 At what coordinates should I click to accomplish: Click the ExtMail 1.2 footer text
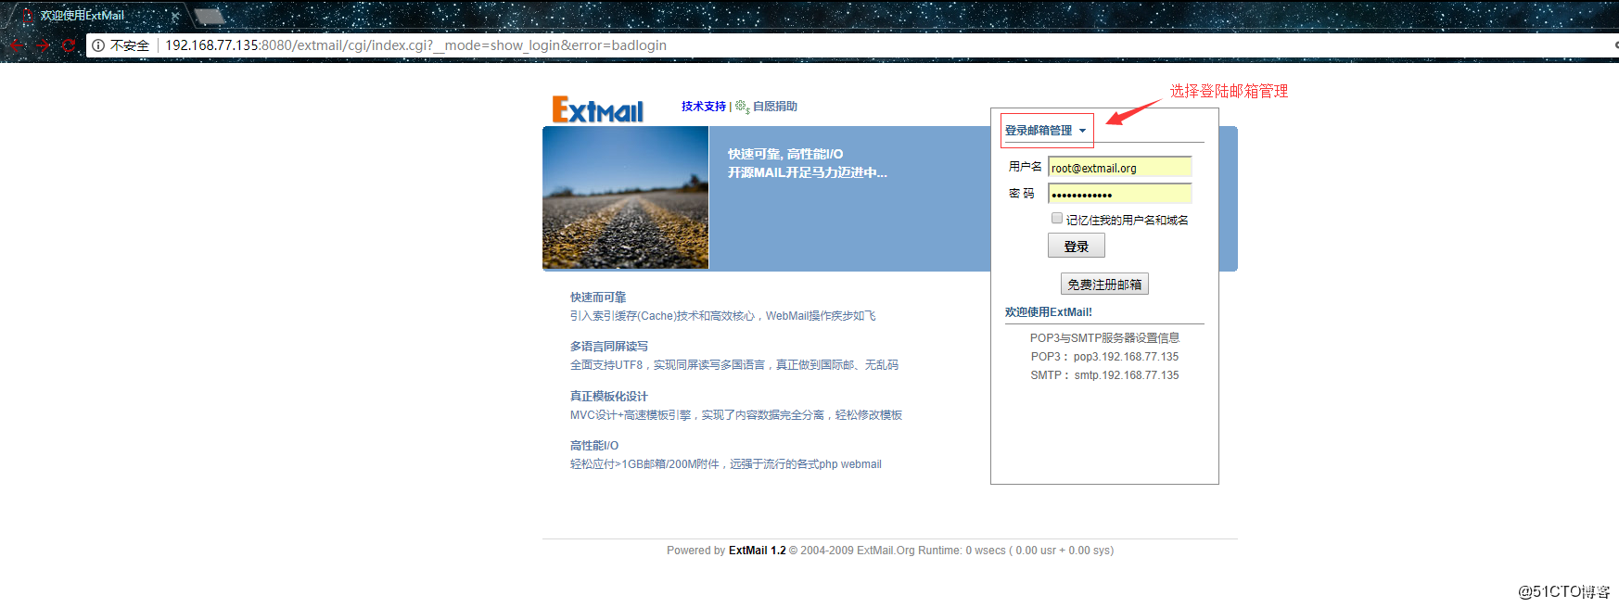[757, 551]
